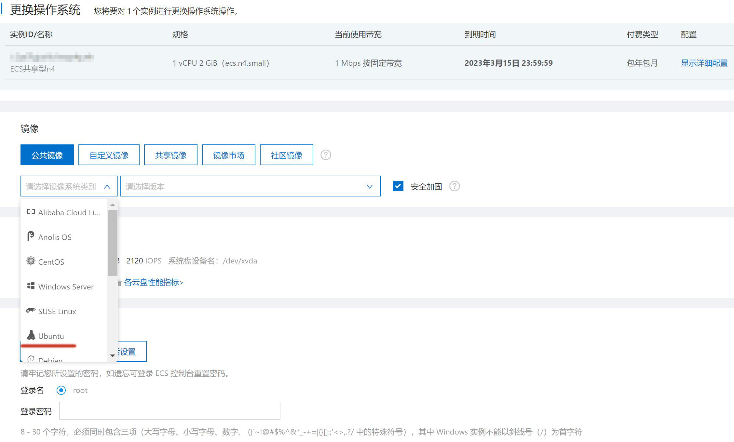The width and height of the screenshot is (734, 442).
Task: Switch to 公共镜像 tab
Action: (x=47, y=155)
